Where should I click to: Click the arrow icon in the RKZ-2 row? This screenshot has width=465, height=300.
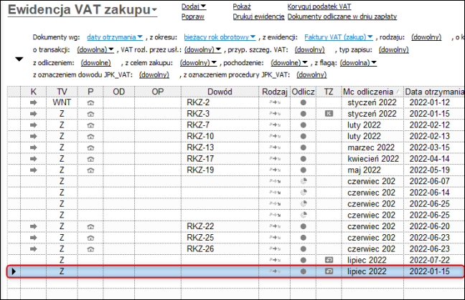click(x=34, y=102)
